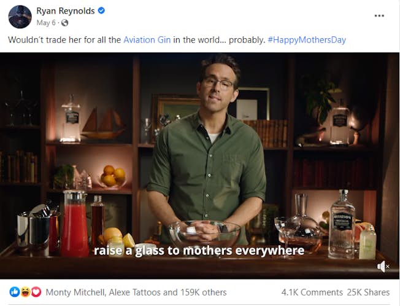Open the May 6 post timestamp

click(46, 23)
